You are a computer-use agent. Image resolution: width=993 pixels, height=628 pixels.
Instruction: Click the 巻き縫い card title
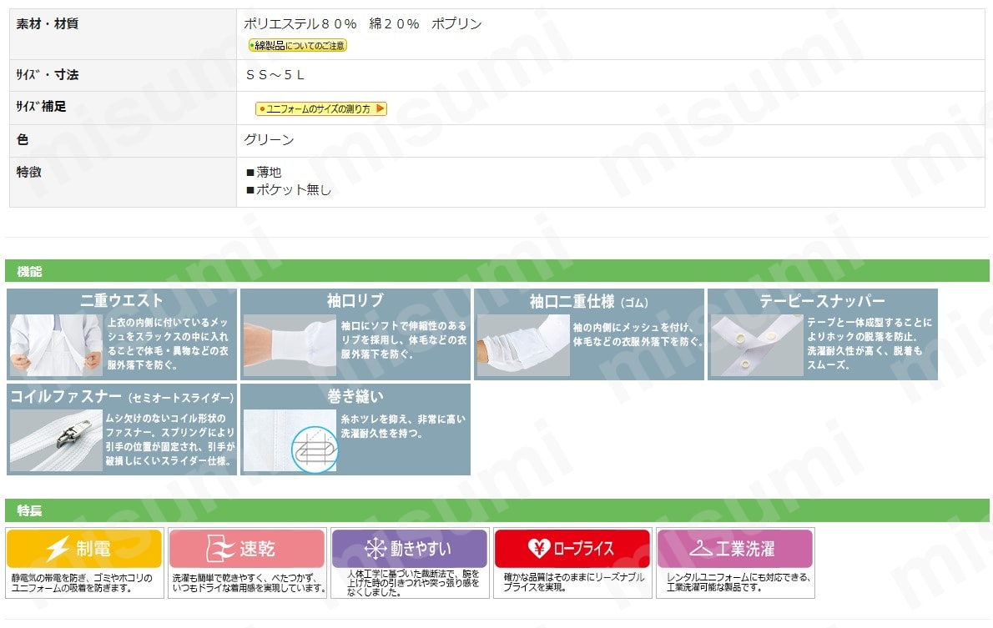pos(355,396)
